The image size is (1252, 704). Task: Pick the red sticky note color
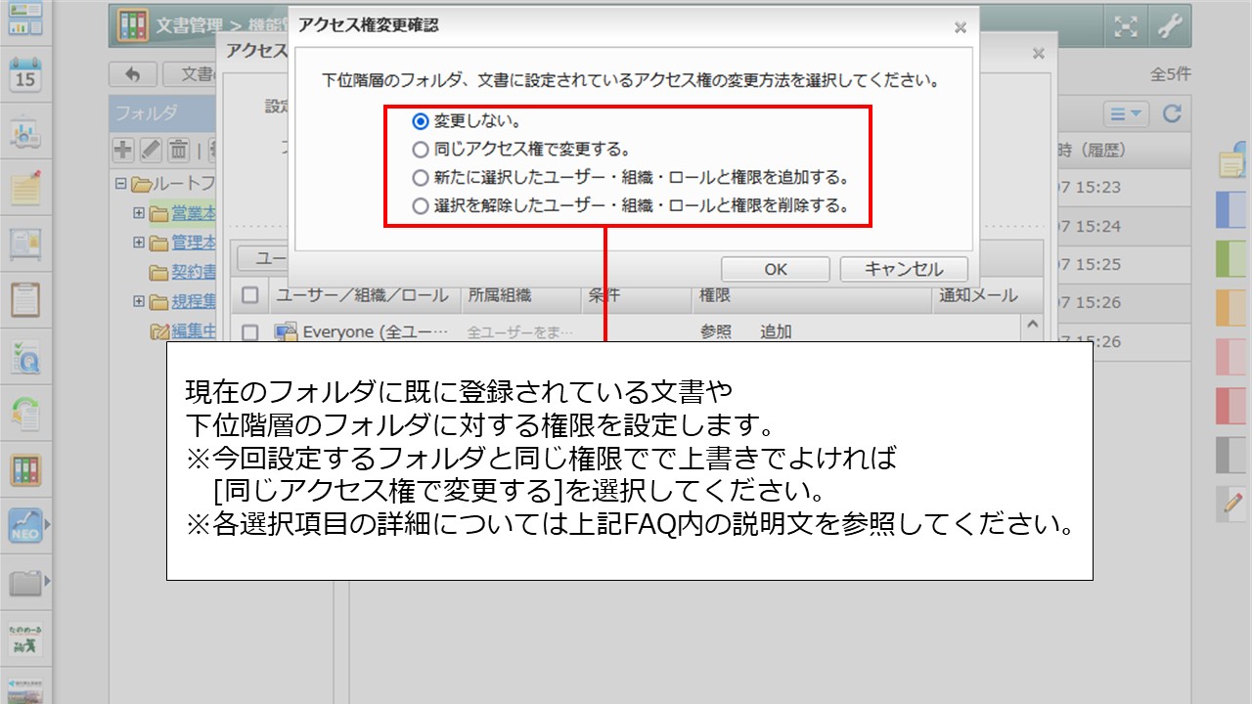click(1230, 406)
